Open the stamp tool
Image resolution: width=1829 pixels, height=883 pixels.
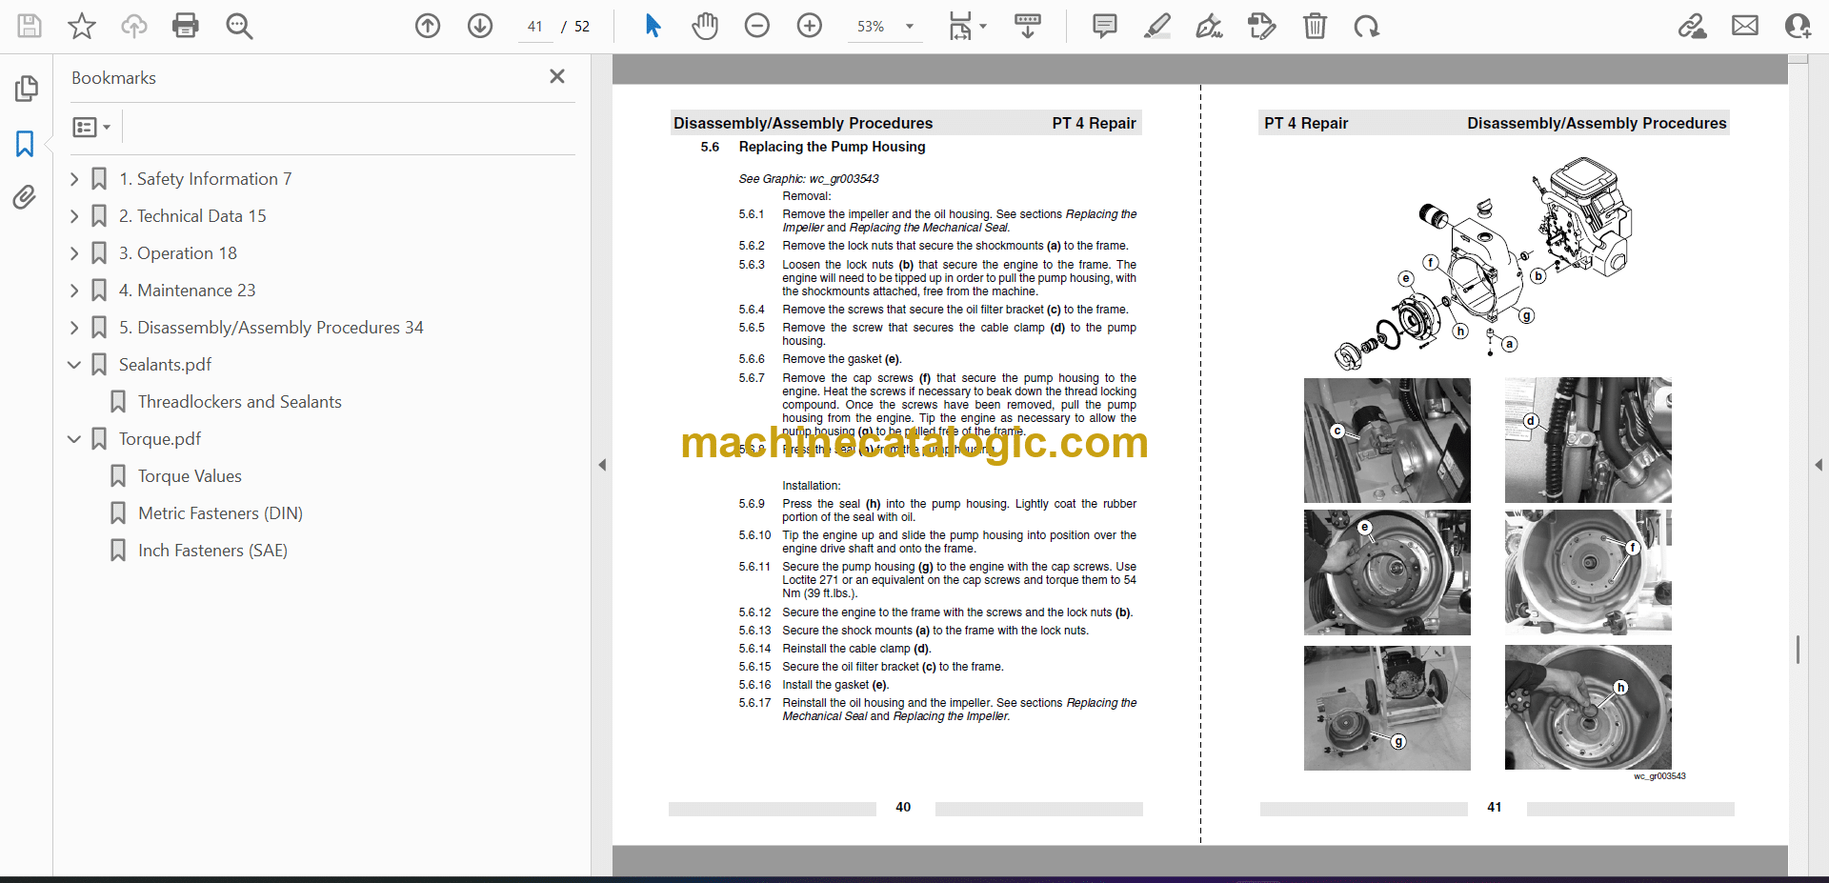pyautogui.click(x=1262, y=26)
